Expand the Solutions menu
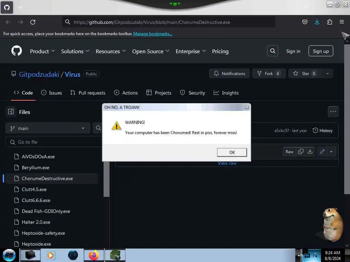This screenshot has height=262, width=350. coord(75,52)
